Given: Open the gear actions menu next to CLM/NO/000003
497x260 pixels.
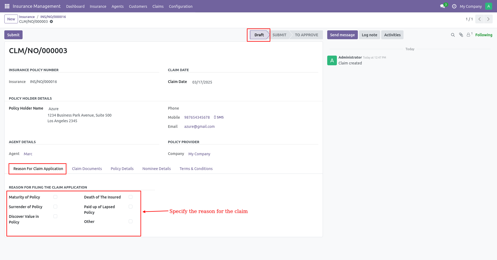Looking at the screenshot, I should point(51,21).
